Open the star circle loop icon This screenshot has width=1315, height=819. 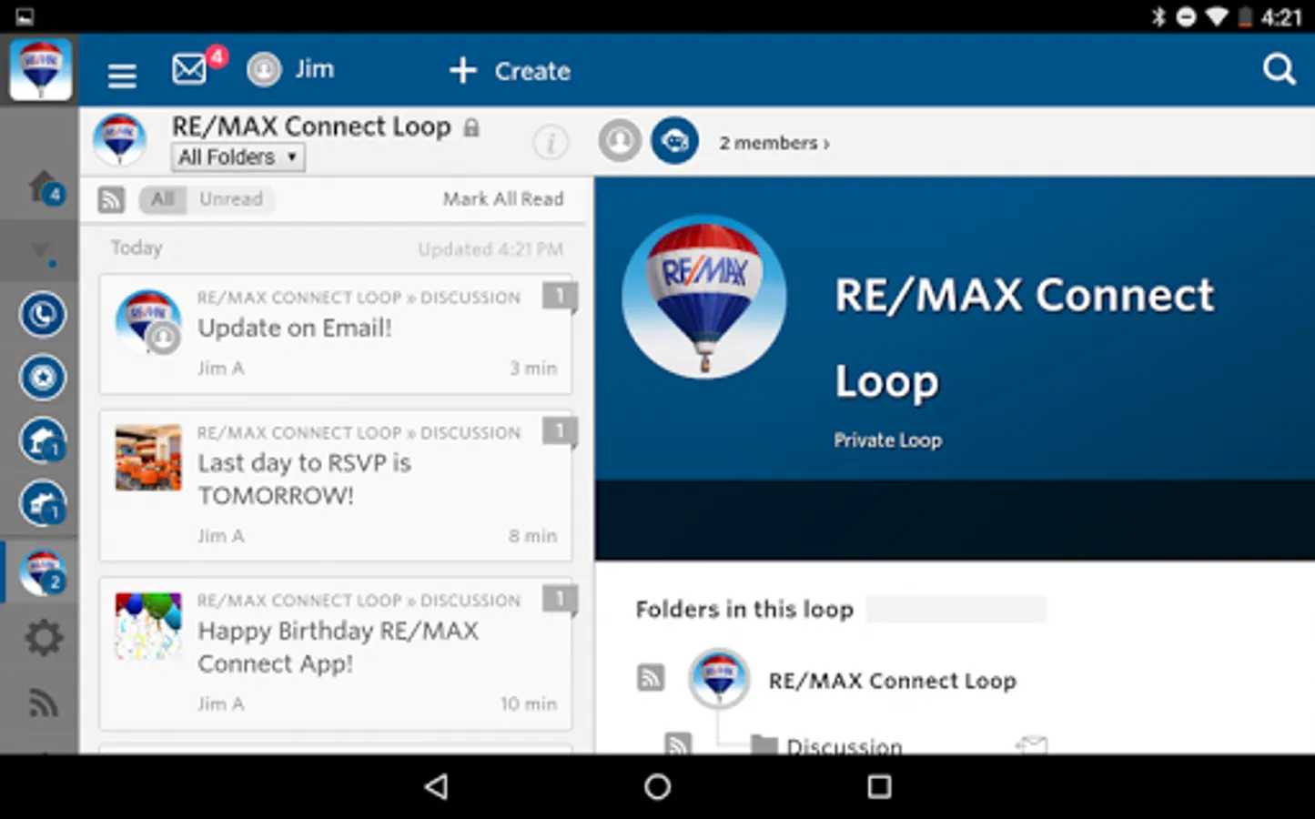(42, 378)
